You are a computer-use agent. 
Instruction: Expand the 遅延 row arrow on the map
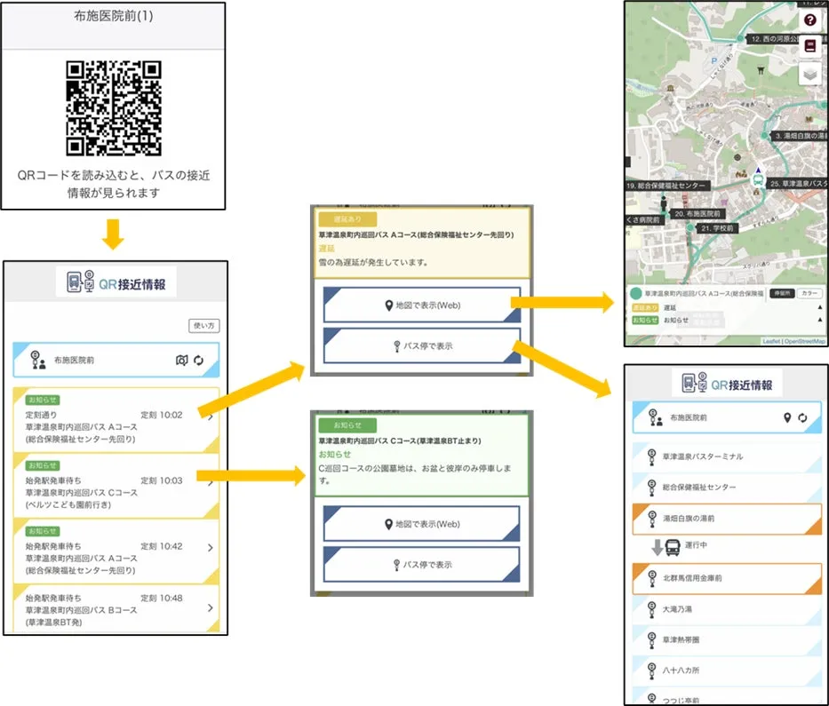820,307
